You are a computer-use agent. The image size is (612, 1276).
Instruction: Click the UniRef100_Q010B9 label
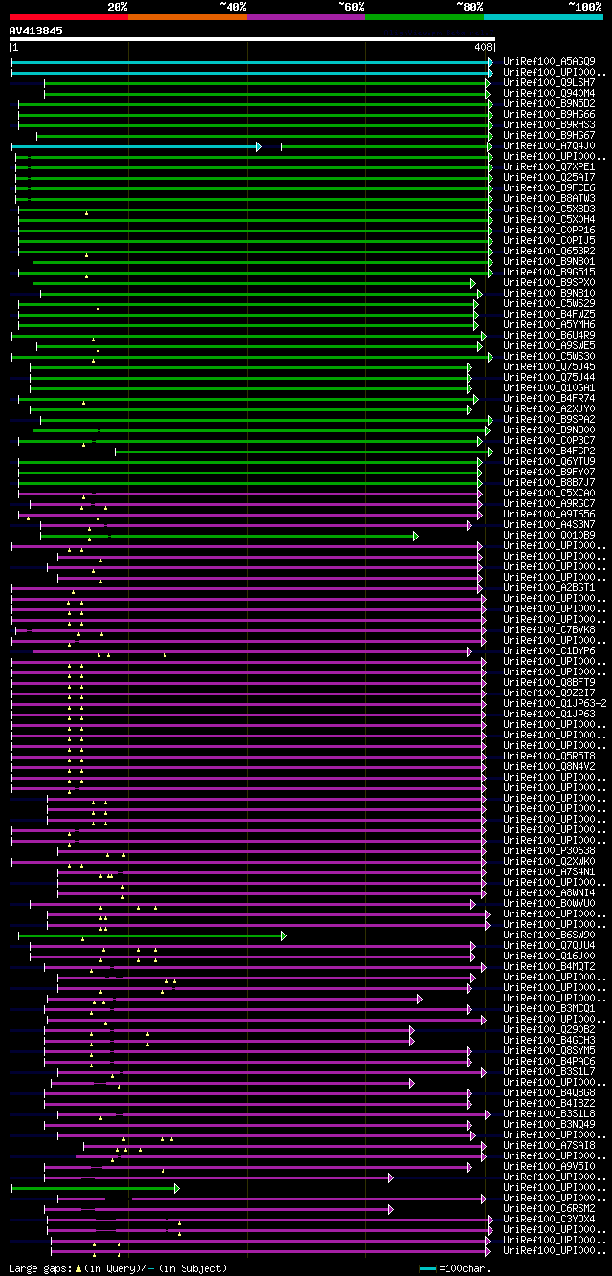[x=549, y=535]
